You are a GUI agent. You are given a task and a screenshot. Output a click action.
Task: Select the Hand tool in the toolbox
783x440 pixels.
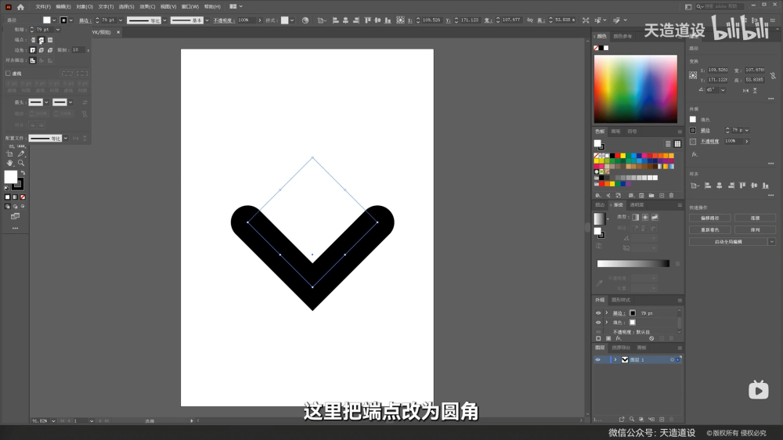coord(9,163)
